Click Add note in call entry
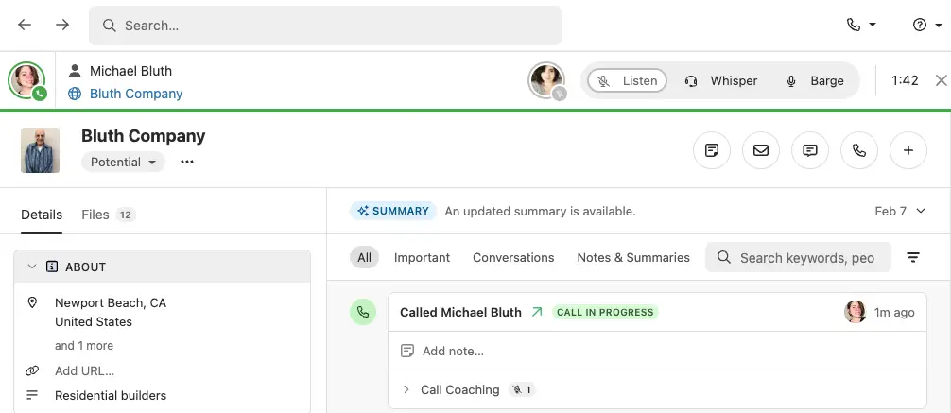The width and height of the screenshot is (951, 413). coord(453,352)
